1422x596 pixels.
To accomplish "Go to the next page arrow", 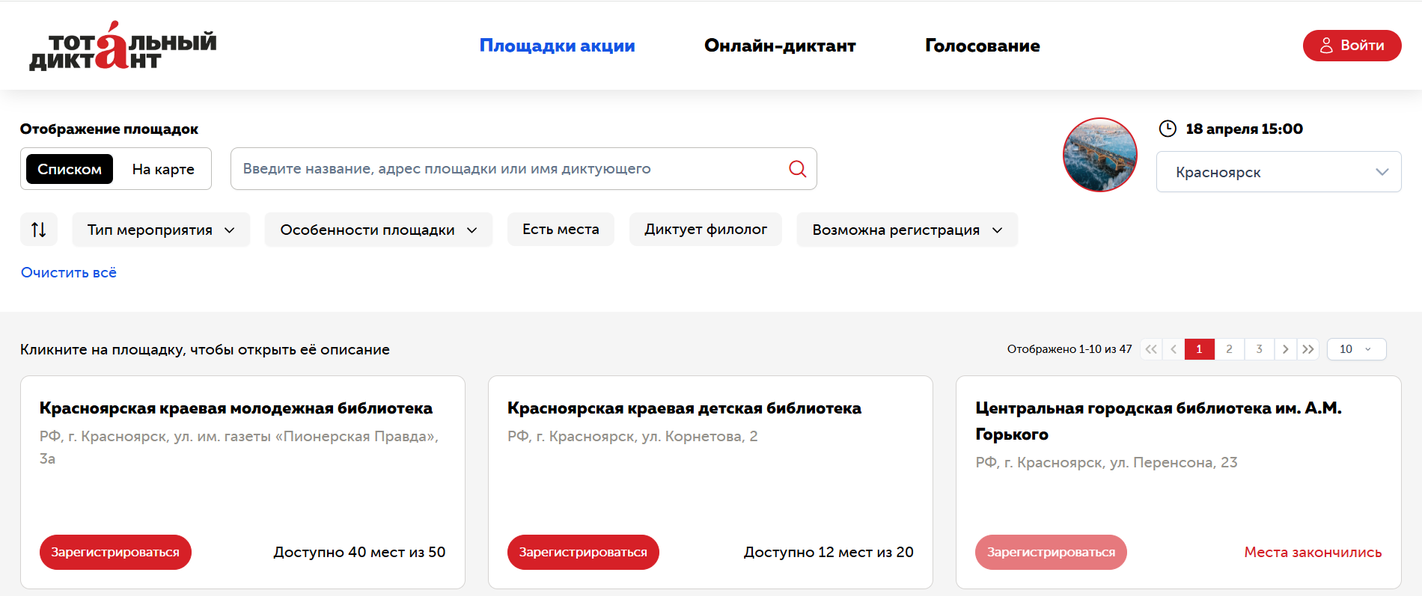I will 1285,349.
